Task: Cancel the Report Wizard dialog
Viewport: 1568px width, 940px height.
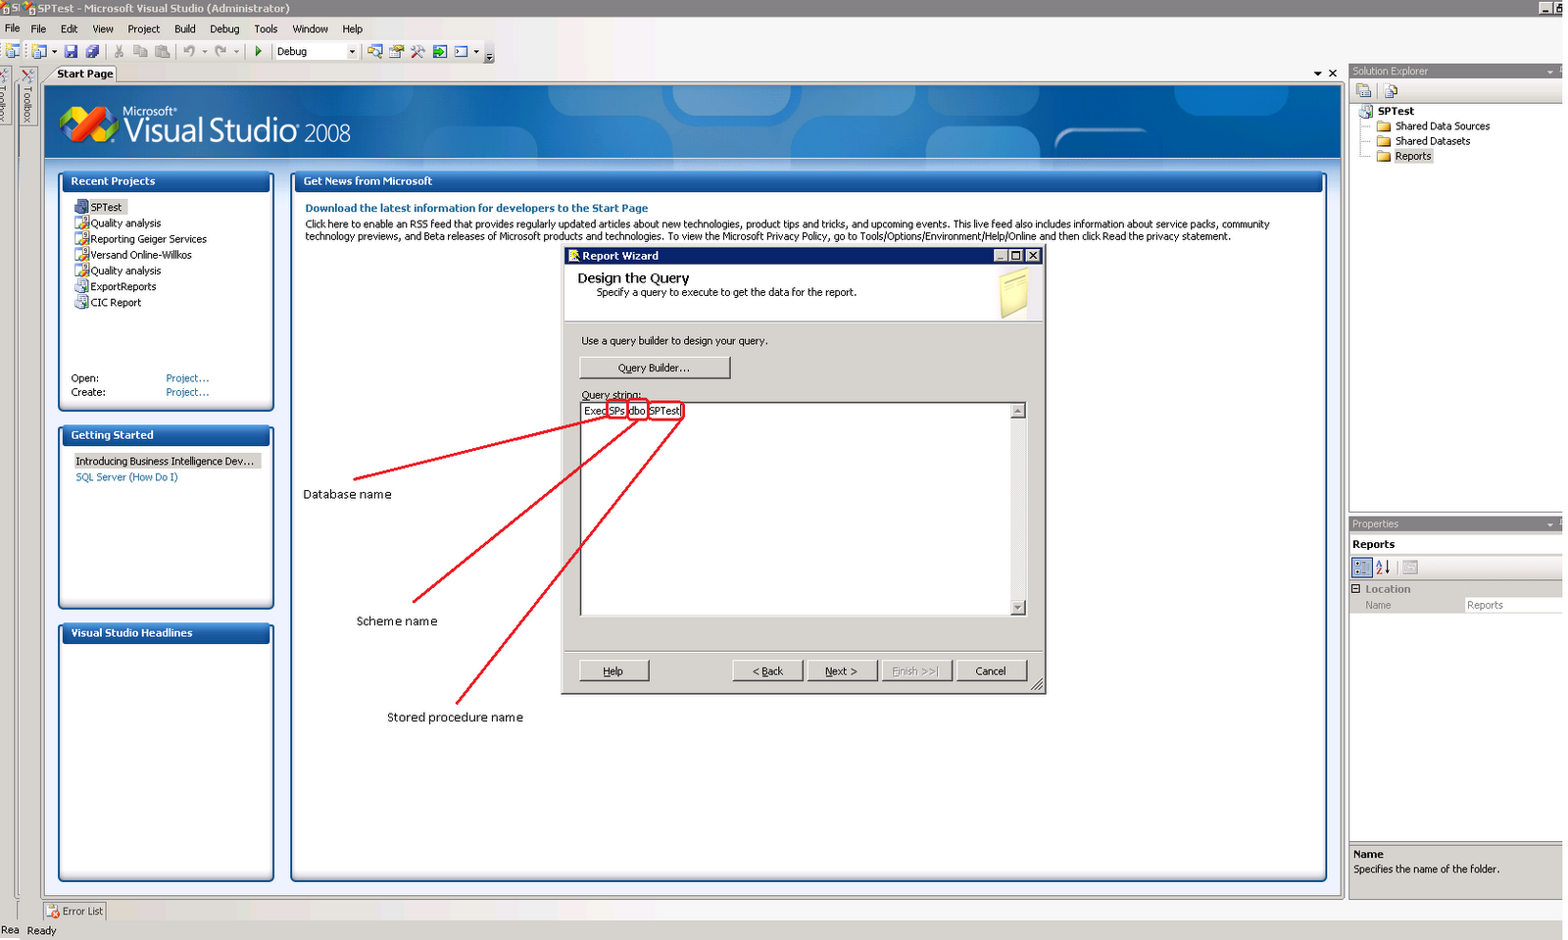Action: [991, 671]
